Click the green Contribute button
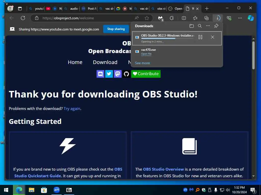This screenshot has width=261, height=195. point(146,74)
